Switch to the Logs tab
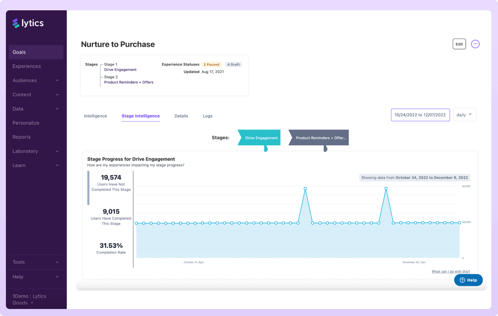This screenshot has width=498, height=316. tap(207, 116)
